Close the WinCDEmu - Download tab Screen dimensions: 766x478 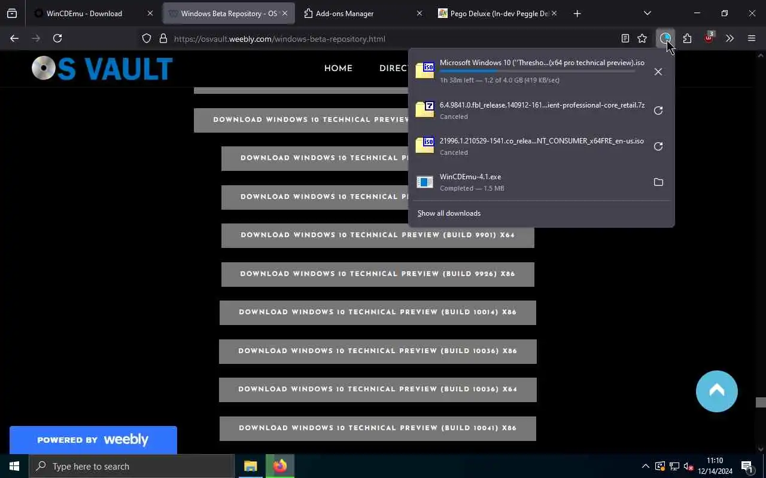click(150, 13)
